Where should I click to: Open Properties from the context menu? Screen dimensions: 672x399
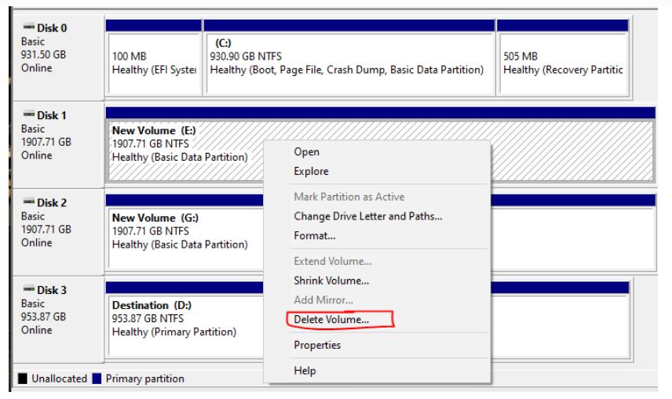[317, 346]
